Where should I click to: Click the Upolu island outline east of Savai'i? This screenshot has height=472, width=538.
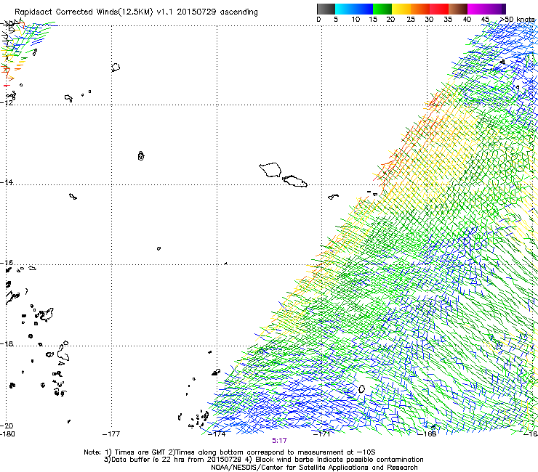[294, 181]
